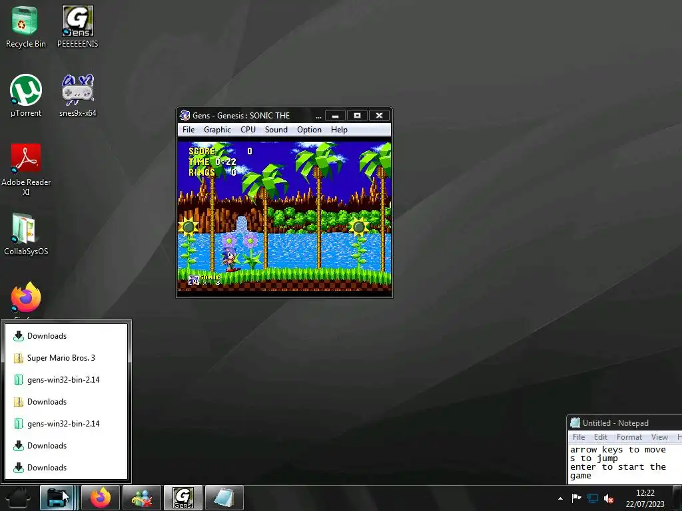Open Super Mario Bros. 3 from the jump list

point(66,357)
